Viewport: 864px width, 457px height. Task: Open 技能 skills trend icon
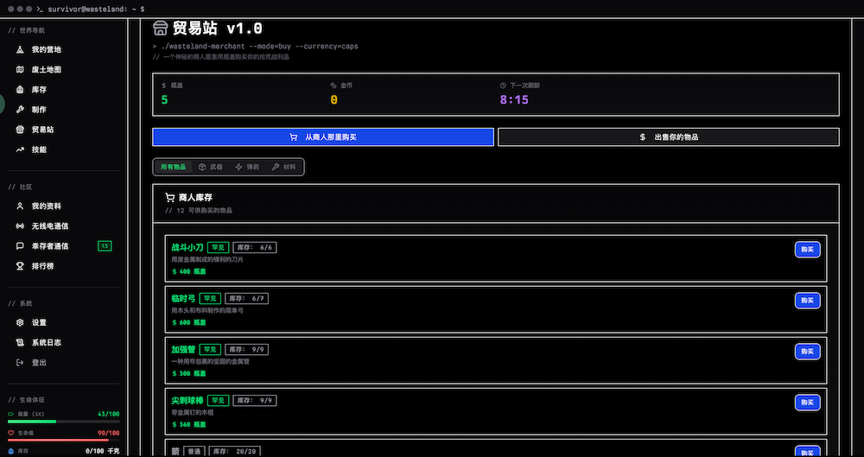pos(20,149)
